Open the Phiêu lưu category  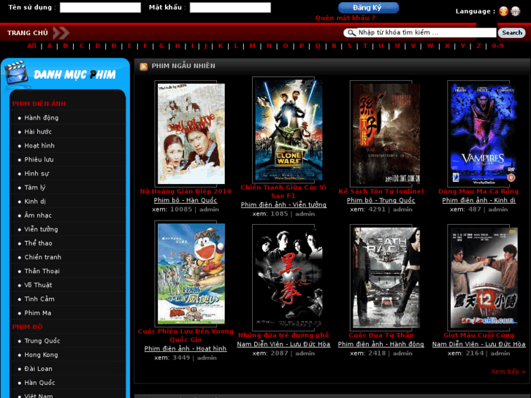[39, 159]
